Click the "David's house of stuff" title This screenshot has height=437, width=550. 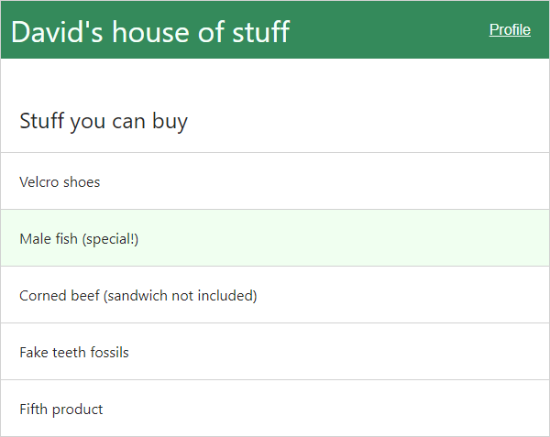(150, 31)
